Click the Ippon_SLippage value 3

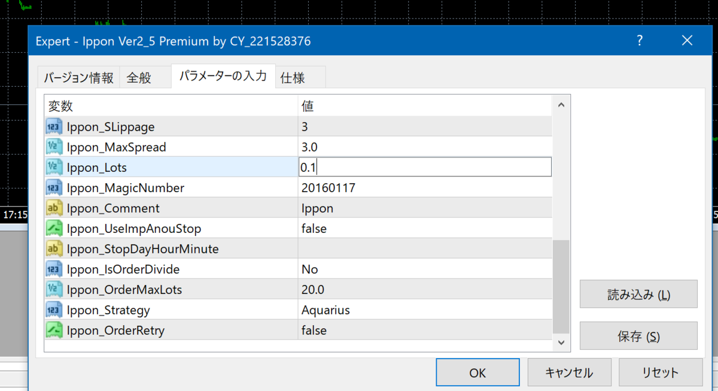click(x=305, y=127)
